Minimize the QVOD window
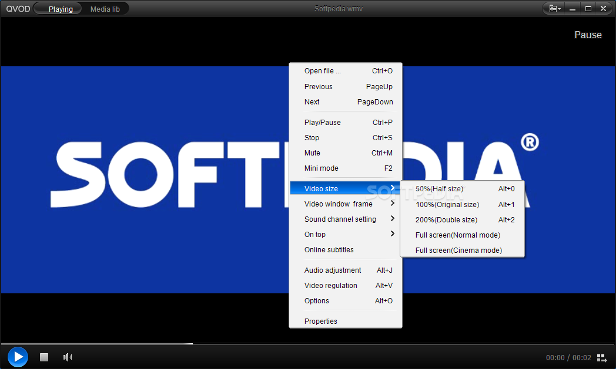Viewport: 616px width, 369px height. tap(573, 9)
